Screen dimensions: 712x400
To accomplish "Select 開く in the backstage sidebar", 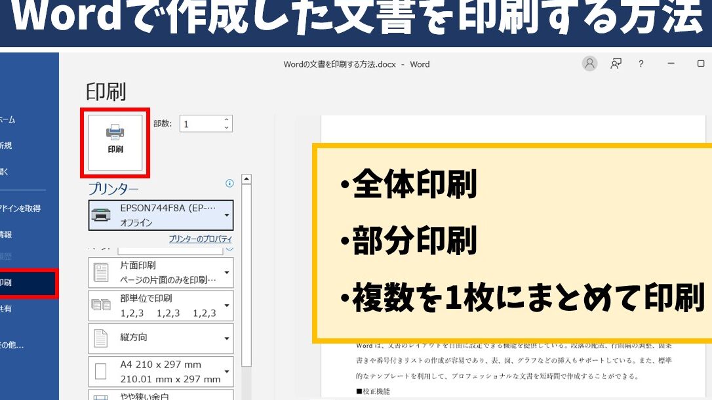I will (5, 172).
